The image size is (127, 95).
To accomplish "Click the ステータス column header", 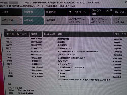I will tap(120, 34).
